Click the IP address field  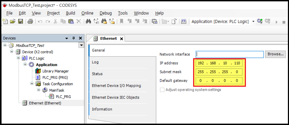[219, 63]
